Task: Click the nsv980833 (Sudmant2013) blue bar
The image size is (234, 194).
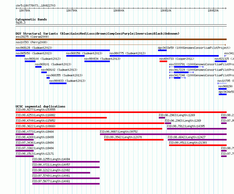Action: [58, 83]
